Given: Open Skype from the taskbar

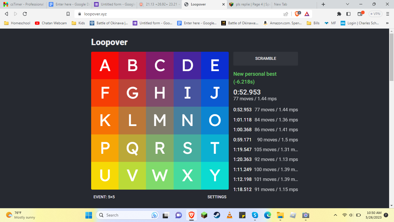Looking at the screenshot, I should coord(255,215).
